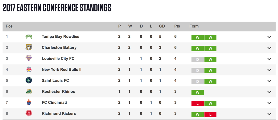Click the GD column header
Screen dimensions: 278x120
(x=162, y=26)
